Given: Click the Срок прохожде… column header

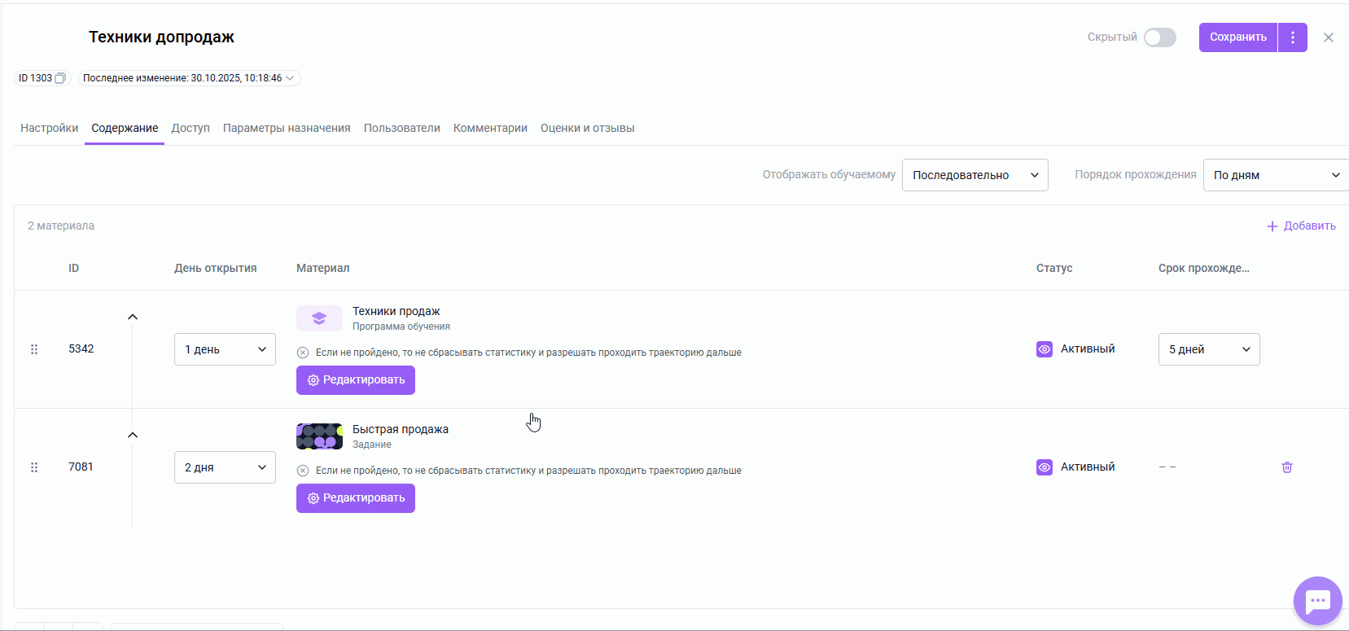Looking at the screenshot, I should [x=1204, y=268].
